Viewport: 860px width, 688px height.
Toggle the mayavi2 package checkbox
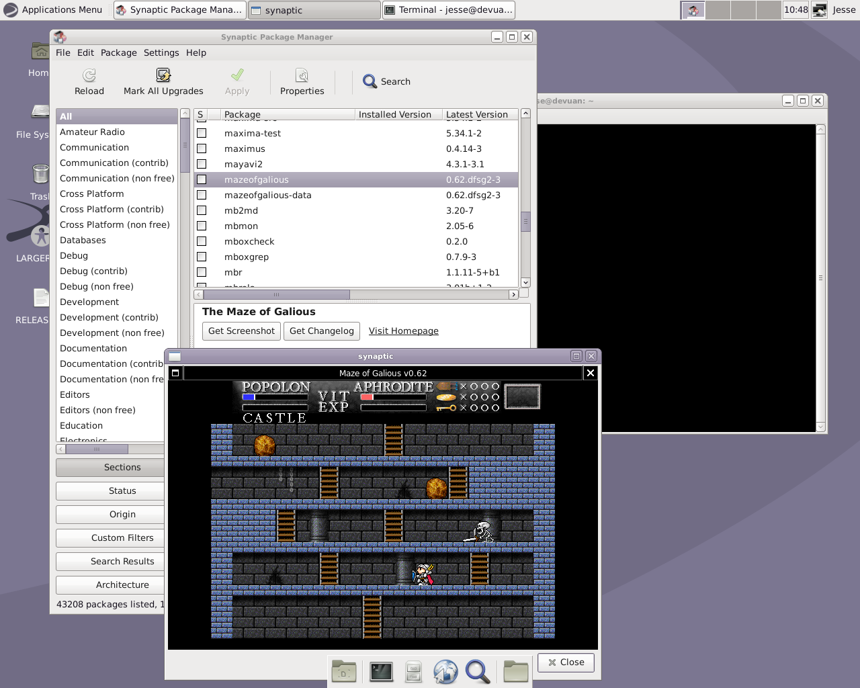coord(202,164)
